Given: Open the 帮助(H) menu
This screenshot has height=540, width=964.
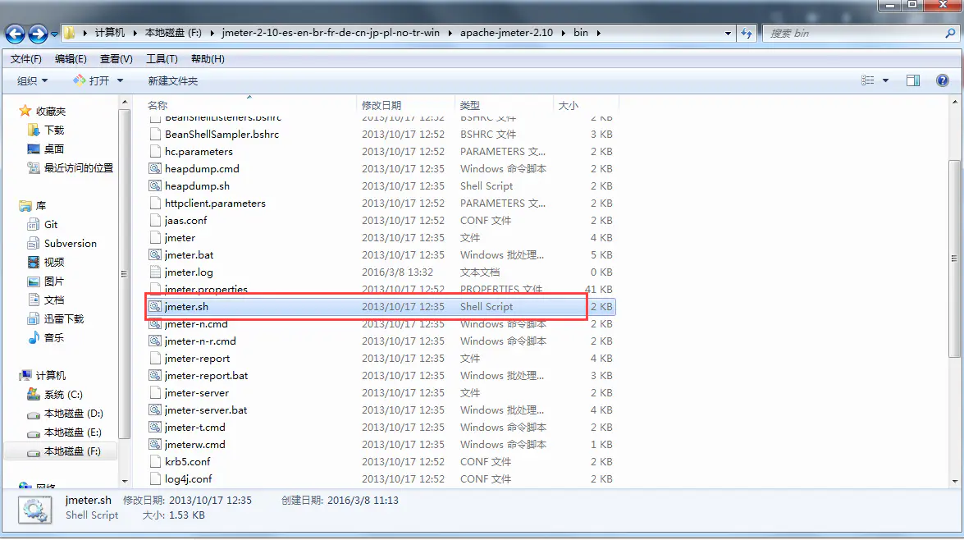Looking at the screenshot, I should pos(208,59).
